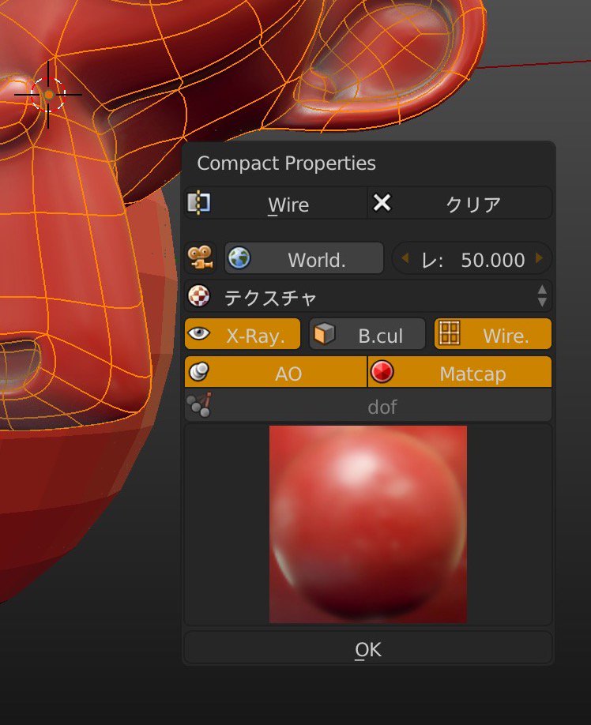Decrease the lens value with left arrow

[405, 258]
